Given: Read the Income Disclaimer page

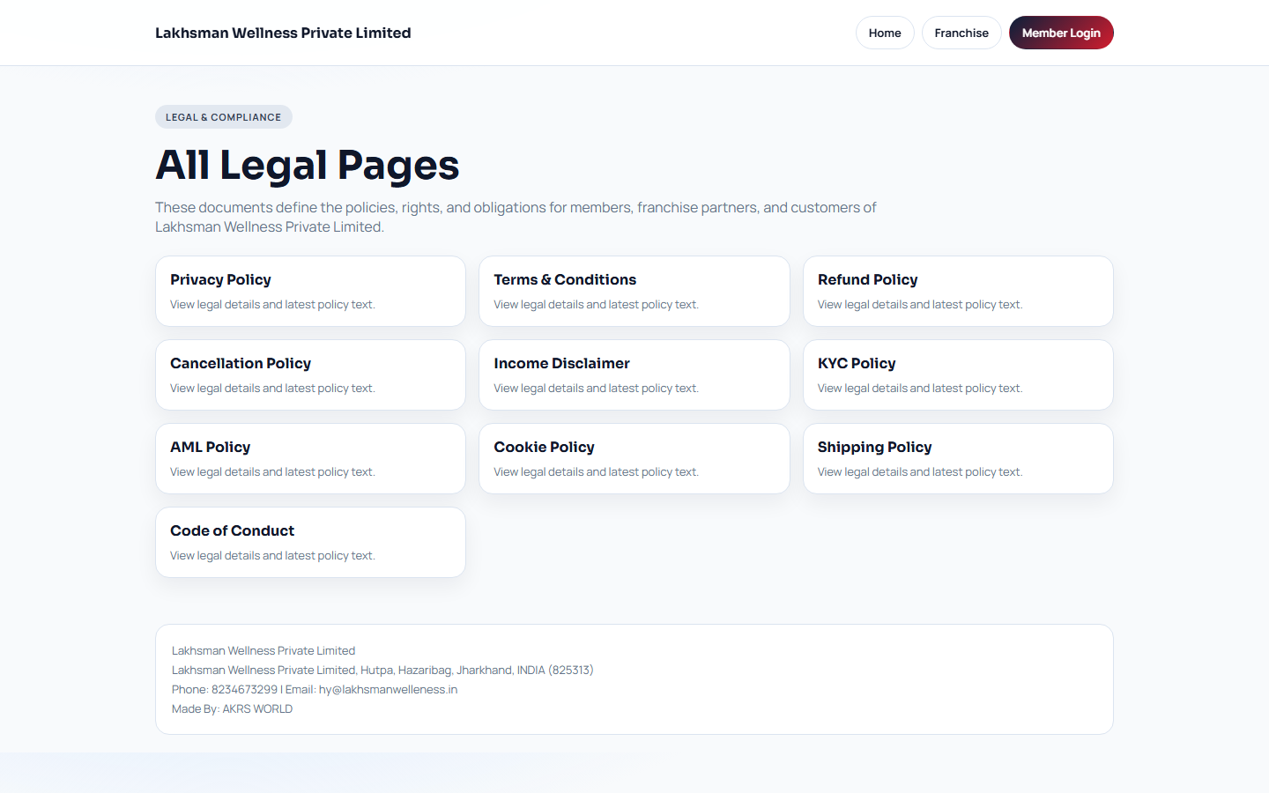Looking at the screenshot, I should (x=634, y=374).
